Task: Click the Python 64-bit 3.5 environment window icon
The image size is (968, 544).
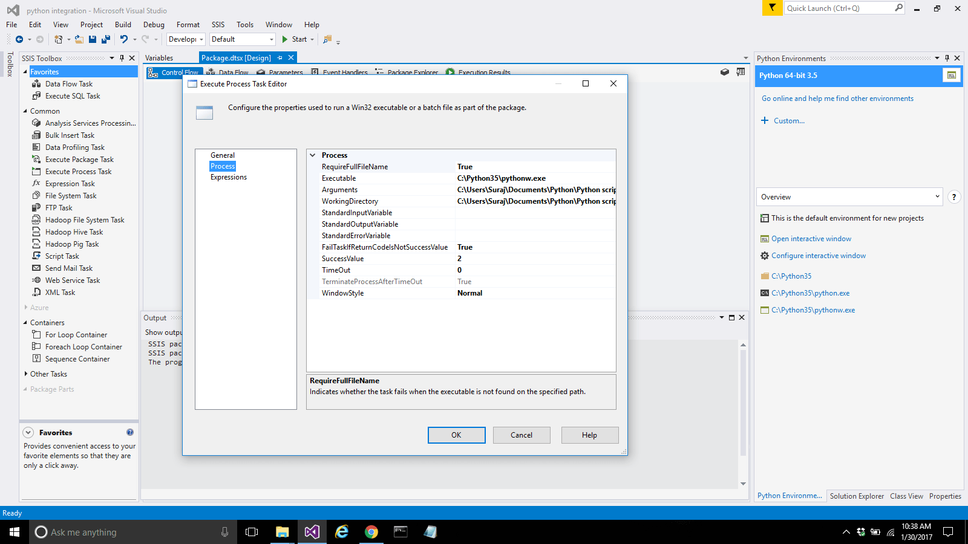Action: pyautogui.click(x=952, y=76)
